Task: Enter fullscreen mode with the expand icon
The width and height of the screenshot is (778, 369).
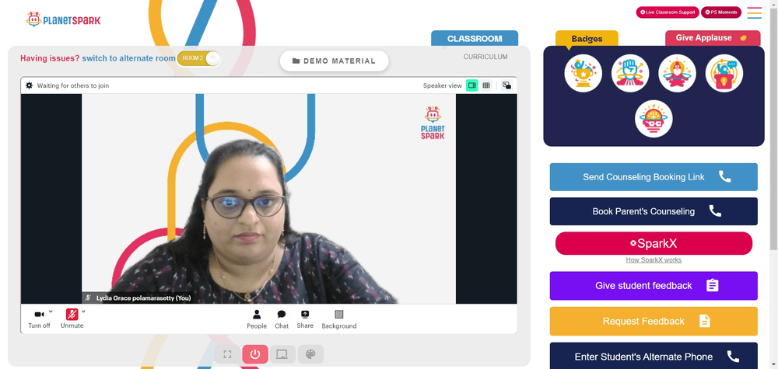Action: pos(227,354)
